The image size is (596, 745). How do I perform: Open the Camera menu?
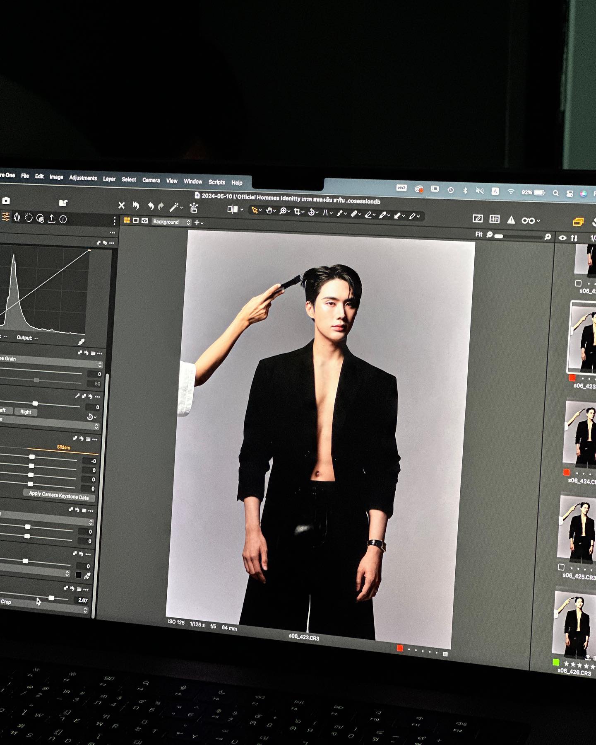click(x=151, y=180)
